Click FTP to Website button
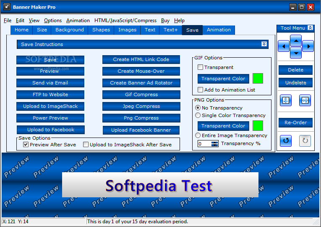 pos(50,94)
